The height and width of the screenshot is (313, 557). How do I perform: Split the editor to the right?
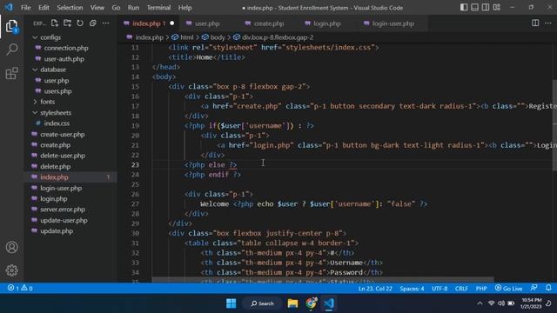(535, 23)
